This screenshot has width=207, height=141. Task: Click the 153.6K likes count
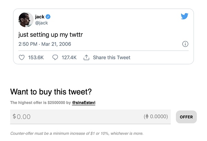click(36, 58)
